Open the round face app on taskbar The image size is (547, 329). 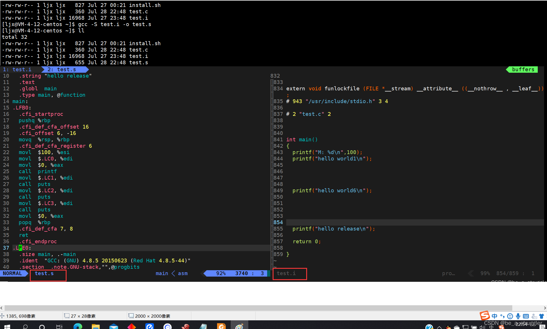pos(168,326)
